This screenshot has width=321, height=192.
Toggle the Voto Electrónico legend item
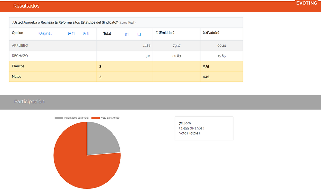105,118
